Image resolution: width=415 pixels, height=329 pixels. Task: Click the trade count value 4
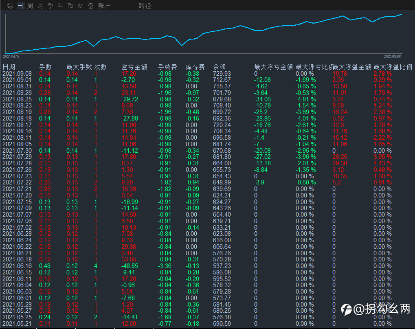click(96, 266)
